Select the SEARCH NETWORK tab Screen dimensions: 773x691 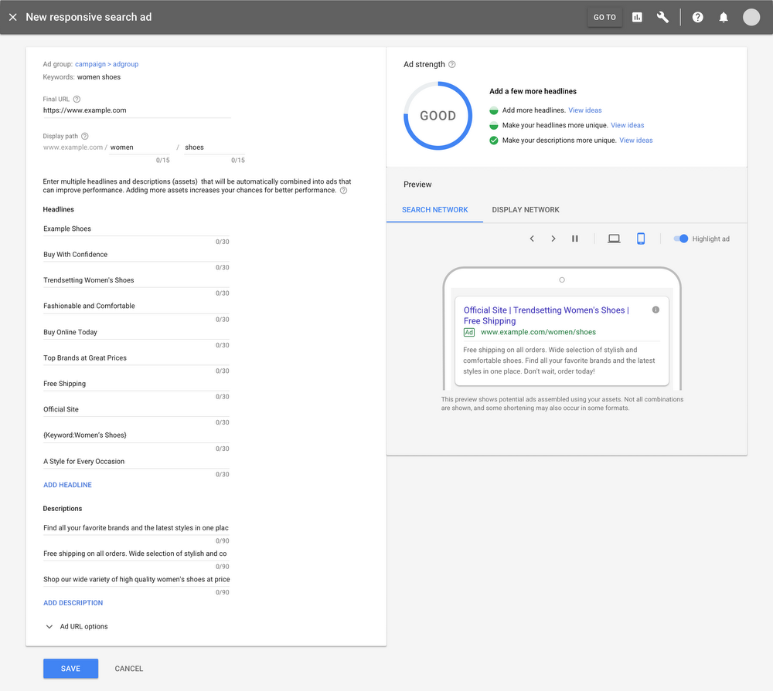[434, 209]
